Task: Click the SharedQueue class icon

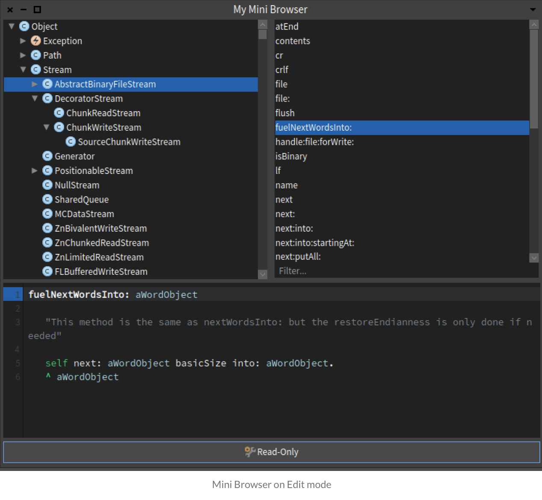Action: pos(47,200)
